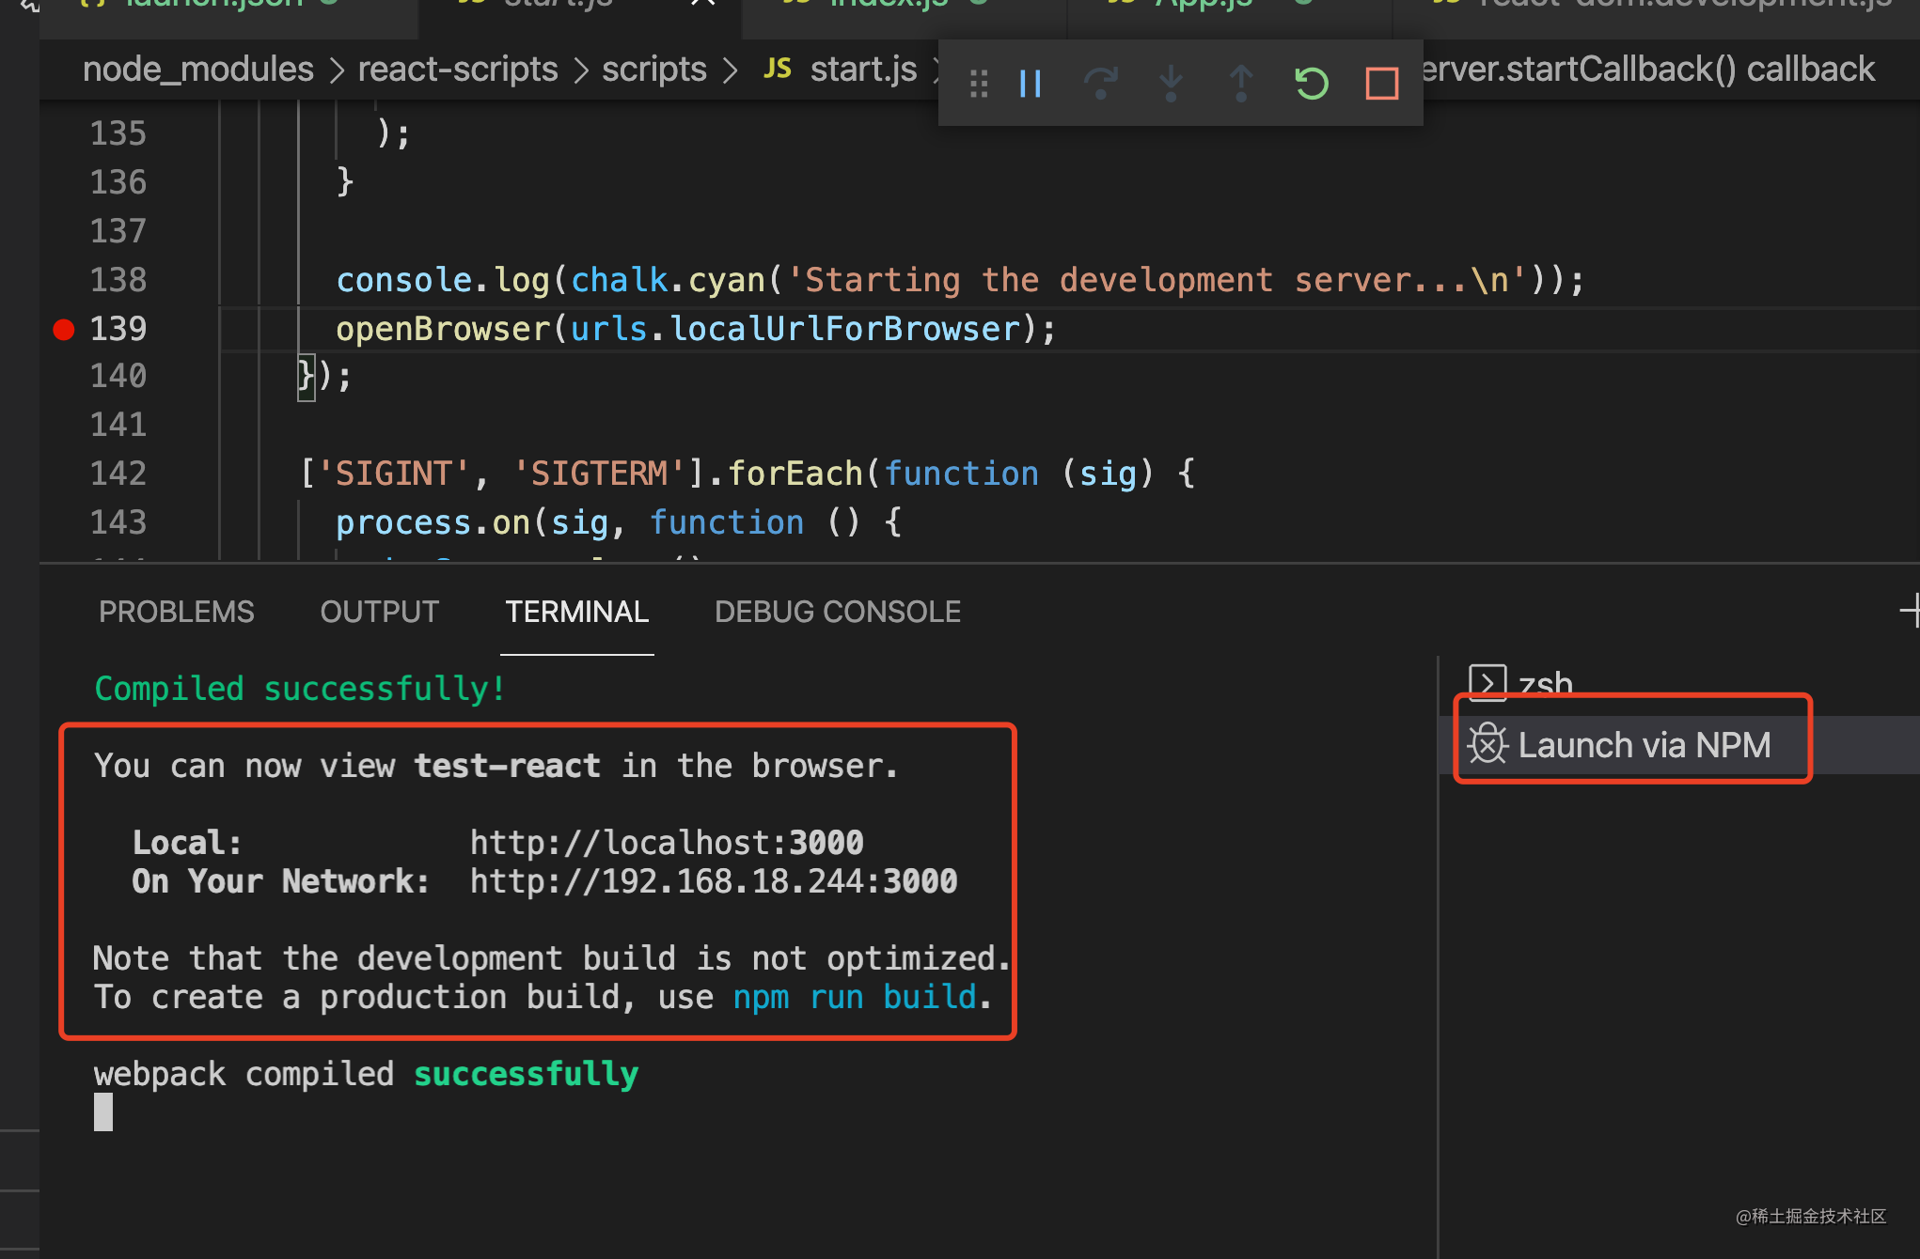
Task: Open the DEBUG CONSOLE tab
Action: [x=837, y=613]
